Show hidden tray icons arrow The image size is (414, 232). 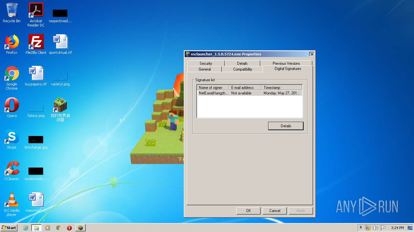pyautogui.click(x=361, y=228)
